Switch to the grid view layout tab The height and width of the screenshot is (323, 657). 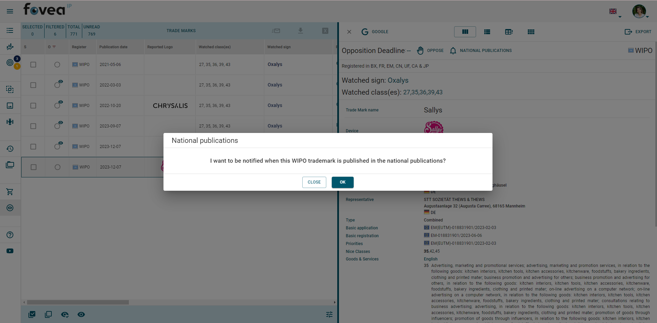tap(531, 32)
